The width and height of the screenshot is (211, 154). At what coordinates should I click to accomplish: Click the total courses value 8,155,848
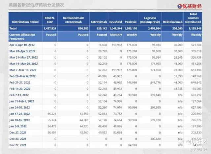194,29
